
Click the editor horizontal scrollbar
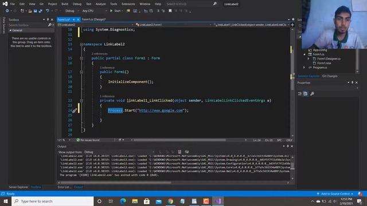click(x=179, y=140)
